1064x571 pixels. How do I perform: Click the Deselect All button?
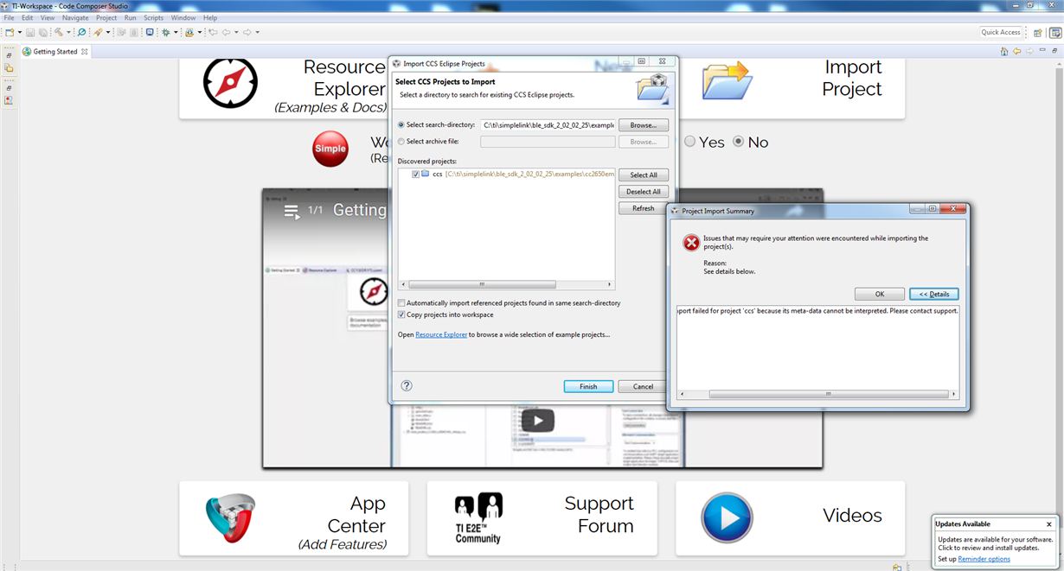(644, 192)
